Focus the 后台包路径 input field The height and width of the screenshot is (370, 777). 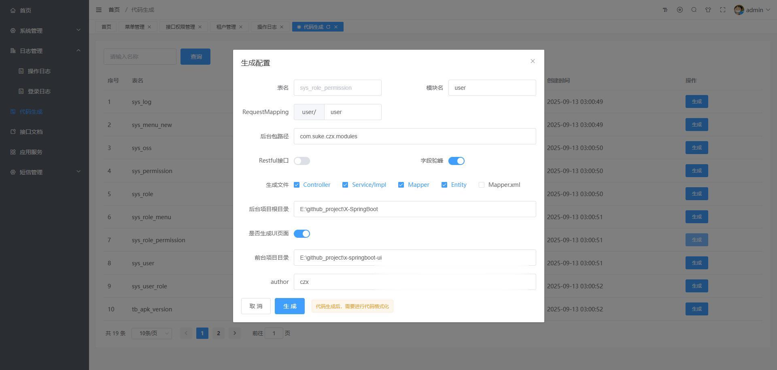(415, 136)
